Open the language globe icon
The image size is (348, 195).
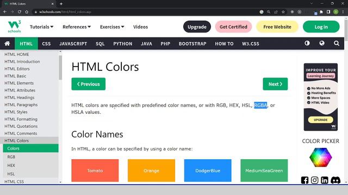coord(322,43)
